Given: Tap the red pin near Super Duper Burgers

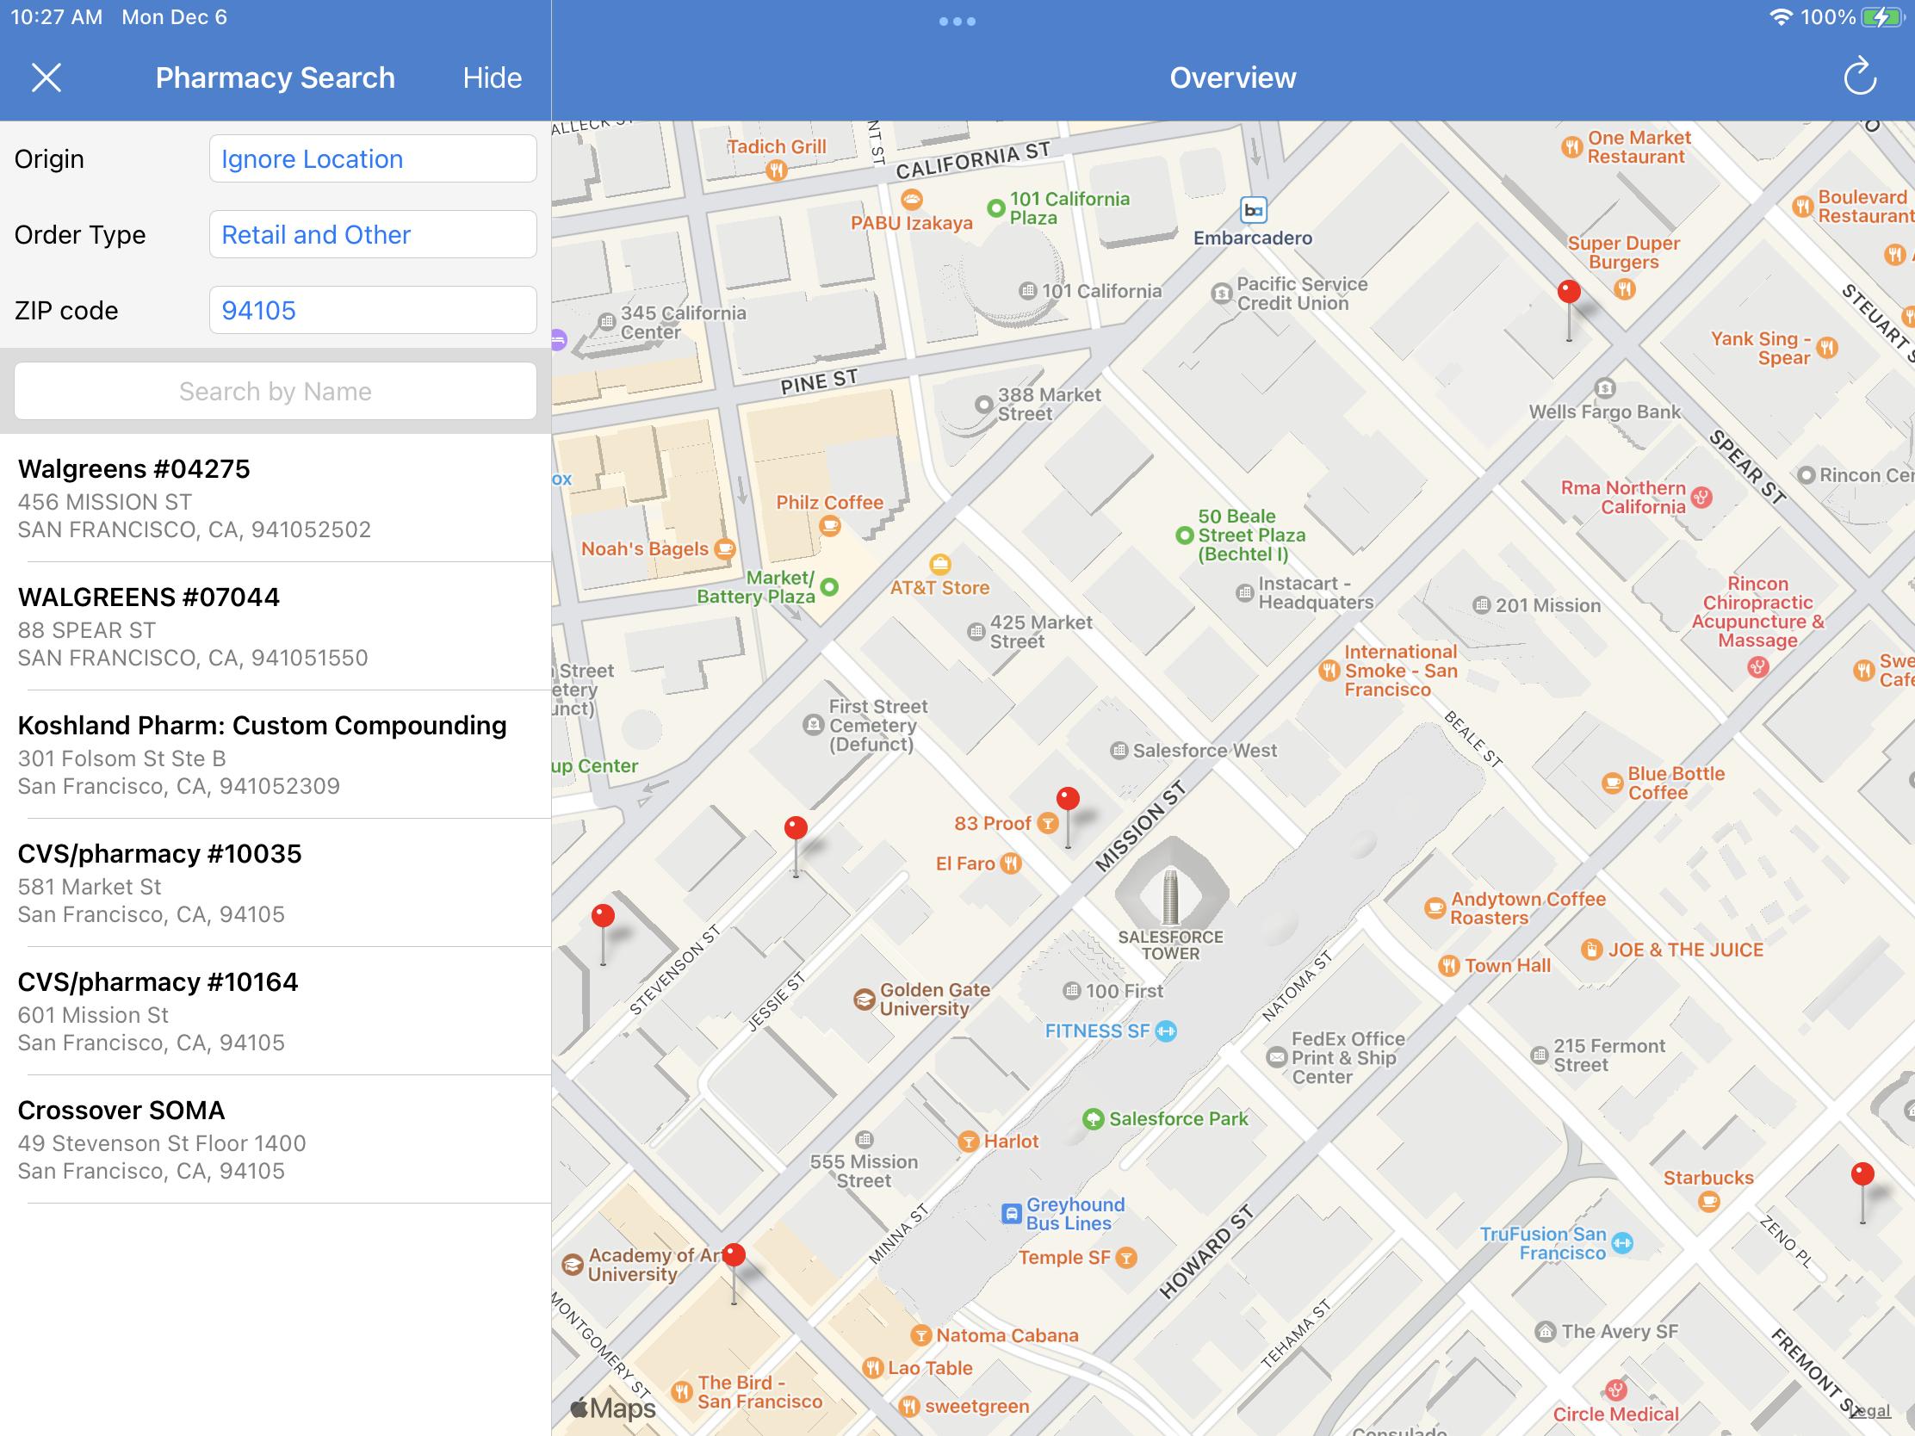Looking at the screenshot, I should pyautogui.click(x=1569, y=293).
